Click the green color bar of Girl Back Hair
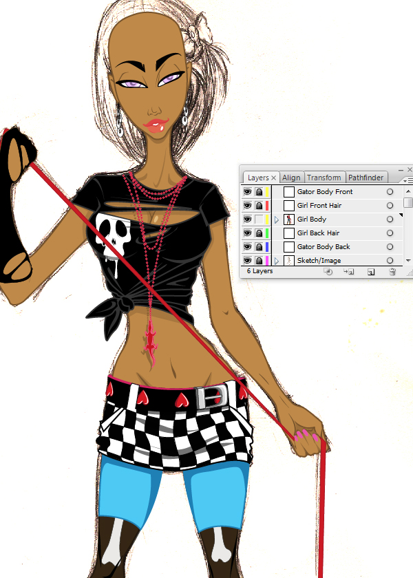The height and width of the screenshot is (578, 413). click(267, 233)
